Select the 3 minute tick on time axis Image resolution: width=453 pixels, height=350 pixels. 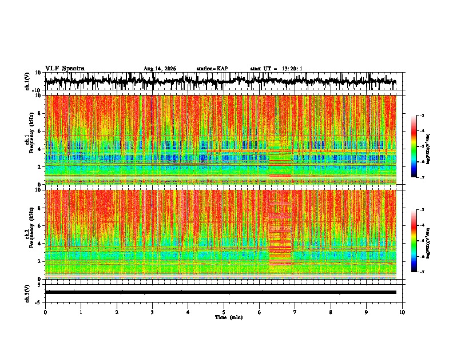[x=152, y=312]
